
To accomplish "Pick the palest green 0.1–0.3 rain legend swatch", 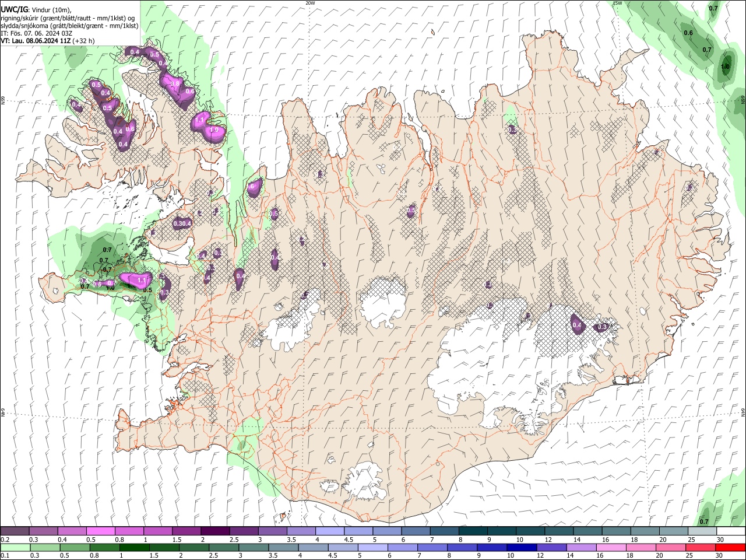I will 16,548.
